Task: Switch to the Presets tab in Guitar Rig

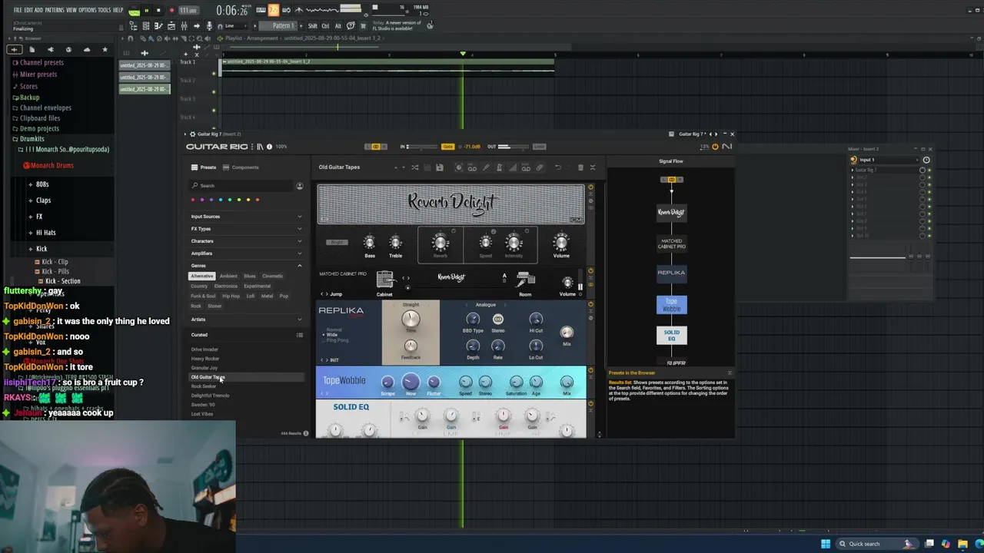Action: coord(204,167)
